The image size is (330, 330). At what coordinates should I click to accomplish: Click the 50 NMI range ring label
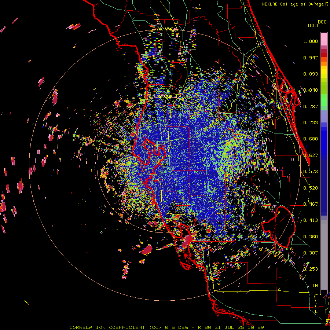(x=165, y=97)
